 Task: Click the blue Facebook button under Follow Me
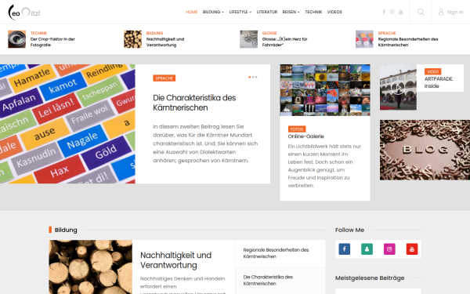tap(345, 249)
